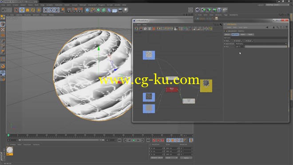Toggle the Red channel checkbox

tap(230, 40)
